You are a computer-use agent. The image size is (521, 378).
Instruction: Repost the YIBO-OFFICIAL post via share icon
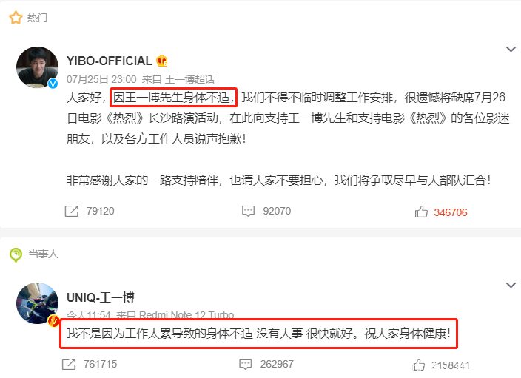pyautogui.click(x=72, y=211)
